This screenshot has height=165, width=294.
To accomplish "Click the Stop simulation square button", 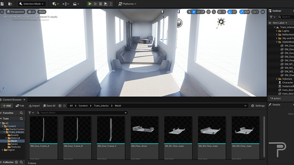I will (x=101, y=4).
